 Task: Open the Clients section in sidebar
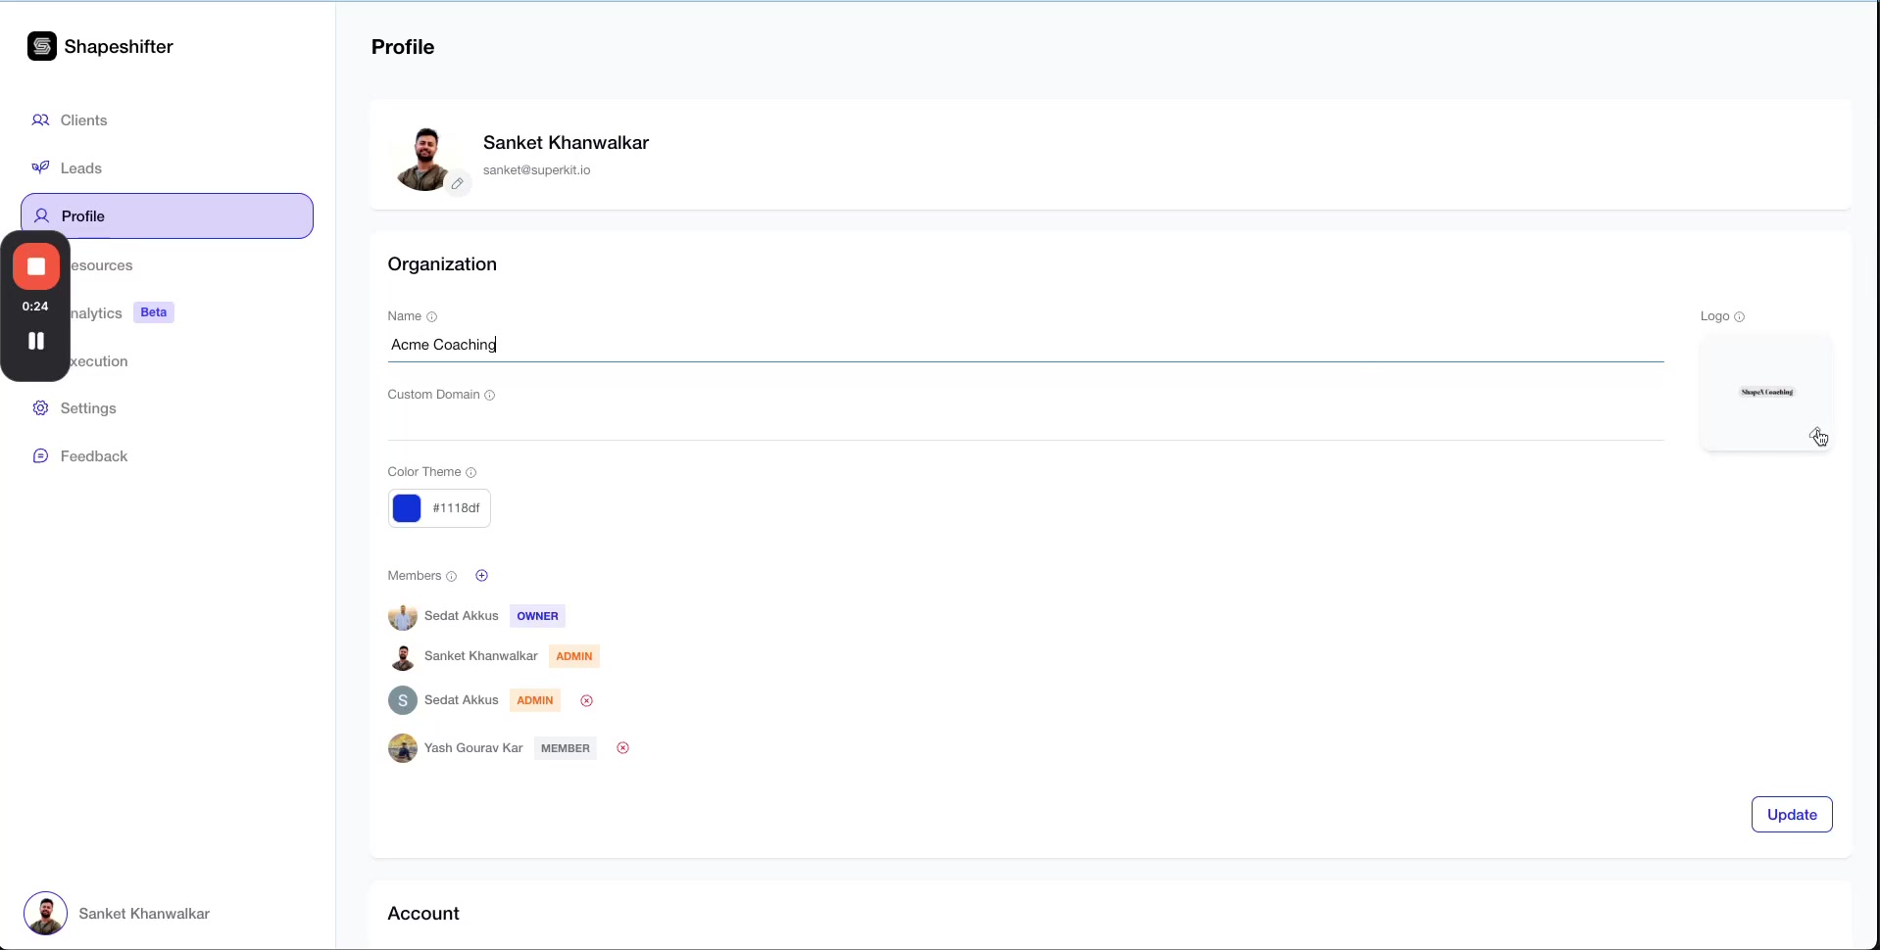pyautogui.click(x=83, y=119)
